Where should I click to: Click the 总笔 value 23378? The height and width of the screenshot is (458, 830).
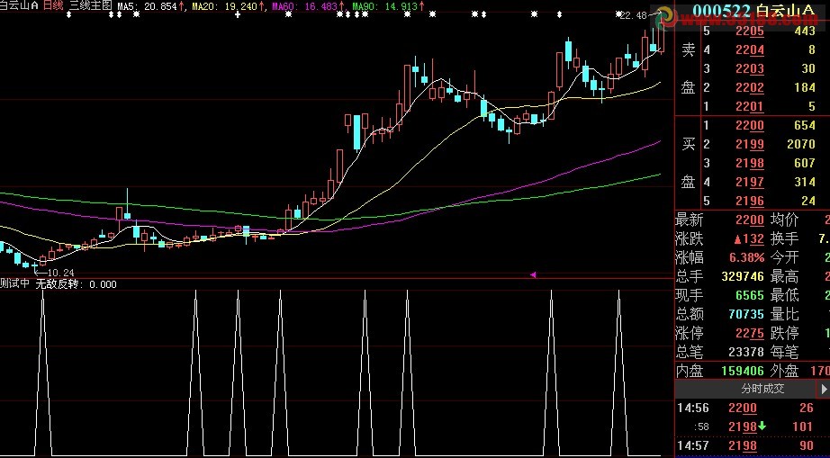(746, 352)
